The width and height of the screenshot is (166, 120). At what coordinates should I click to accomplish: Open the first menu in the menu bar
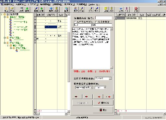pyautogui.click(x=9, y=5)
